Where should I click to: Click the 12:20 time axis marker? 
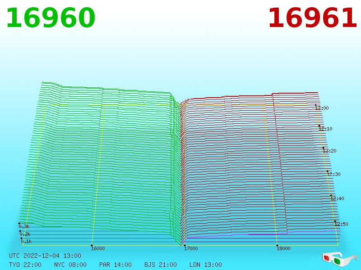(329, 151)
